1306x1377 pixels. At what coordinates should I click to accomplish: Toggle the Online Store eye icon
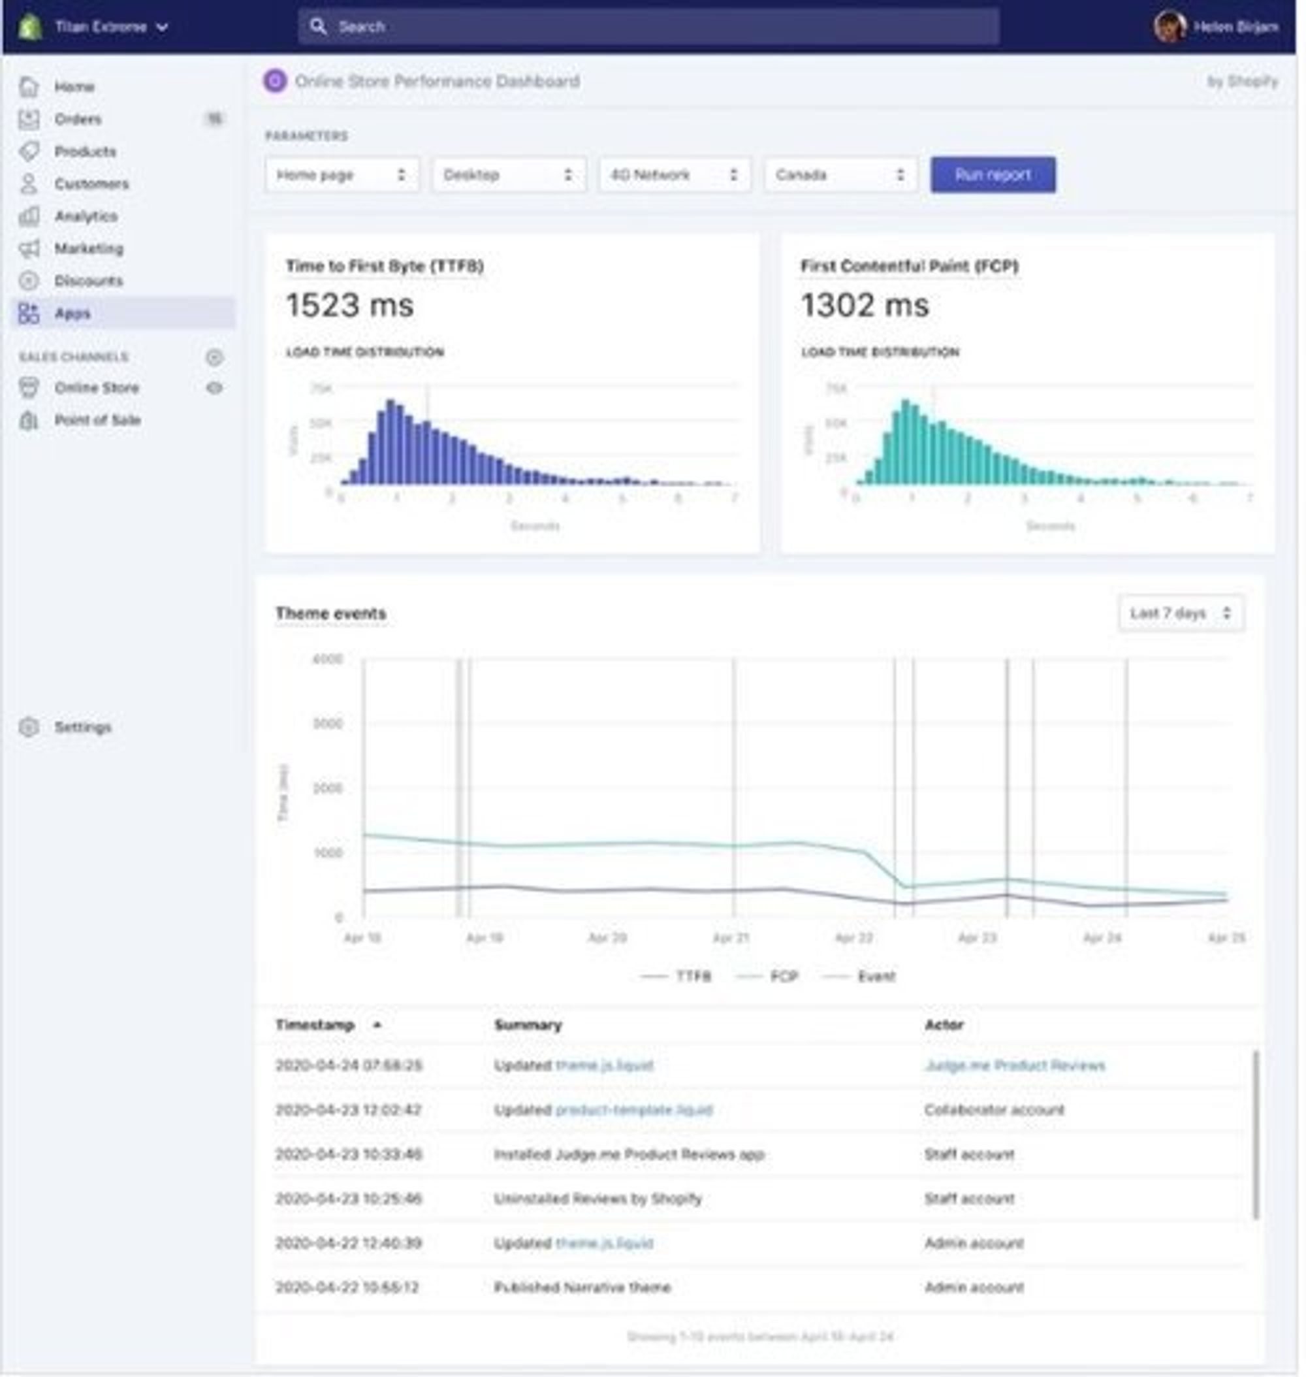pyautogui.click(x=214, y=388)
